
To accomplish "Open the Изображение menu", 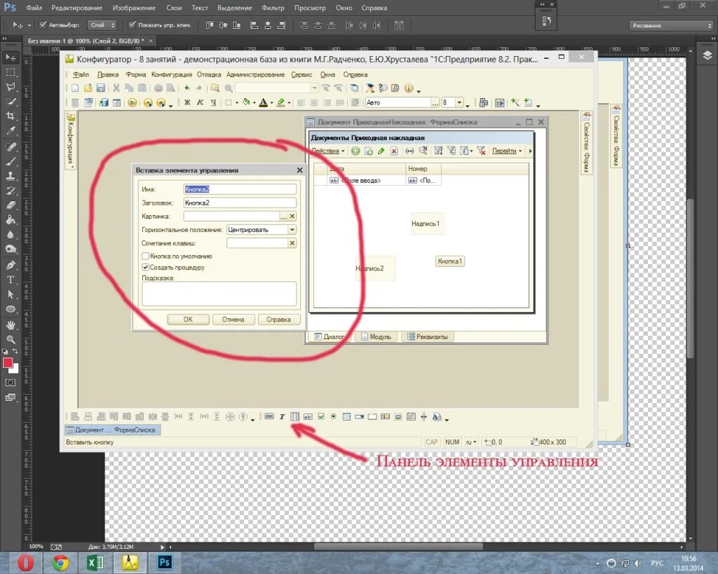I will [134, 8].
